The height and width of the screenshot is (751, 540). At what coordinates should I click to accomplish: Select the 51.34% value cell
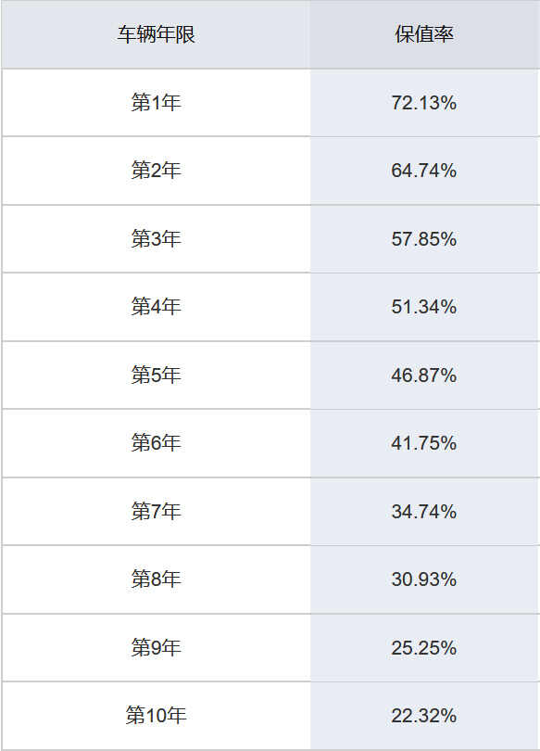(424, 307)
